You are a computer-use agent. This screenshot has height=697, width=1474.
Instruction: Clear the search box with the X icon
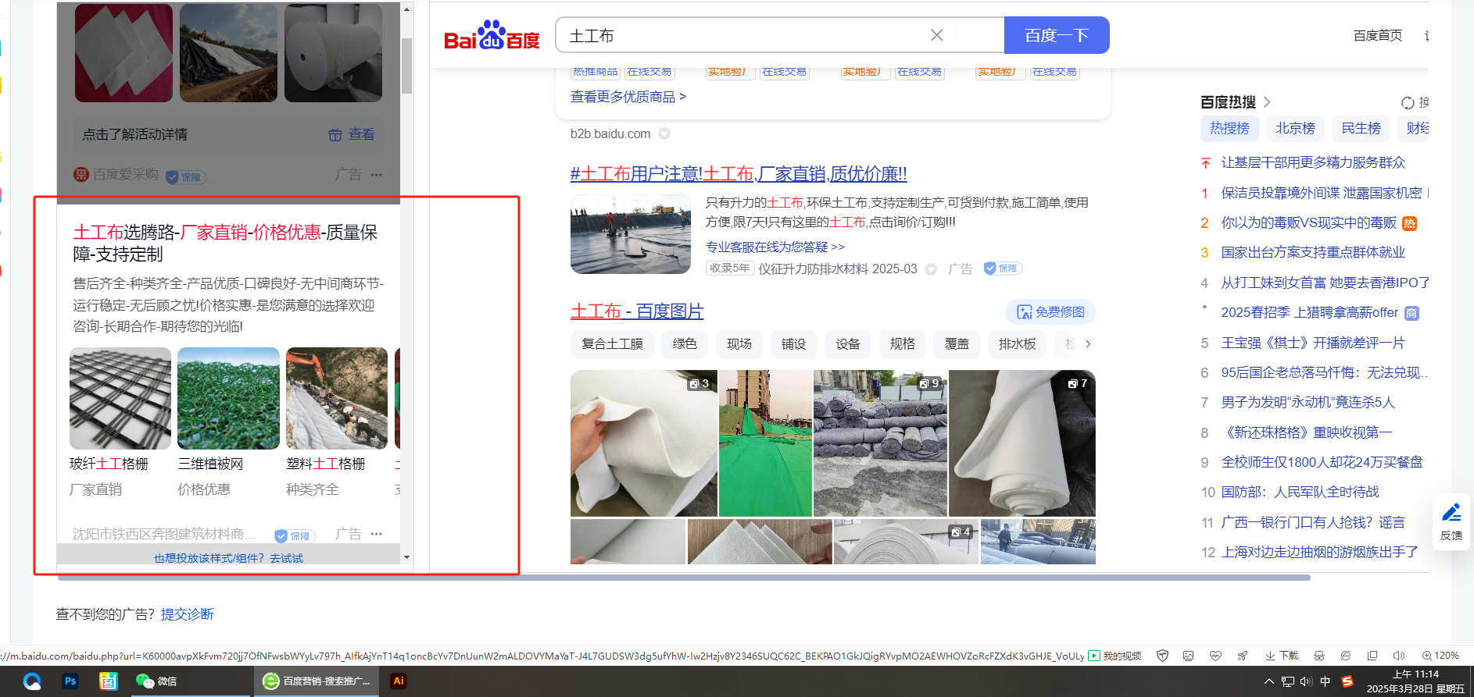click(x=936, y=35)
